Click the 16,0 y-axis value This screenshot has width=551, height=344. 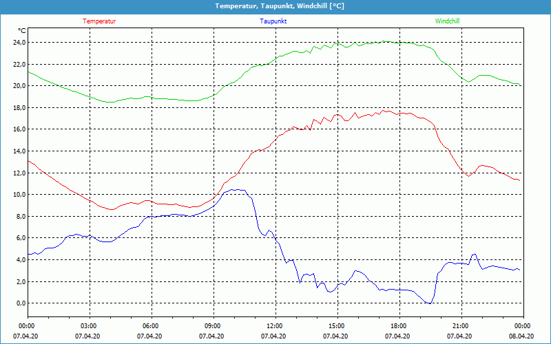18,129
